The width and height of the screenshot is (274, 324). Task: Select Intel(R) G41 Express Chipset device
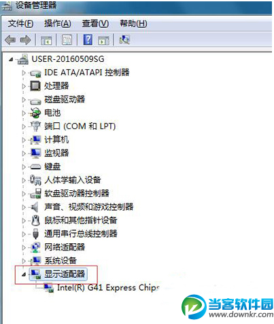pyautogui.click(x=108, y=287)
